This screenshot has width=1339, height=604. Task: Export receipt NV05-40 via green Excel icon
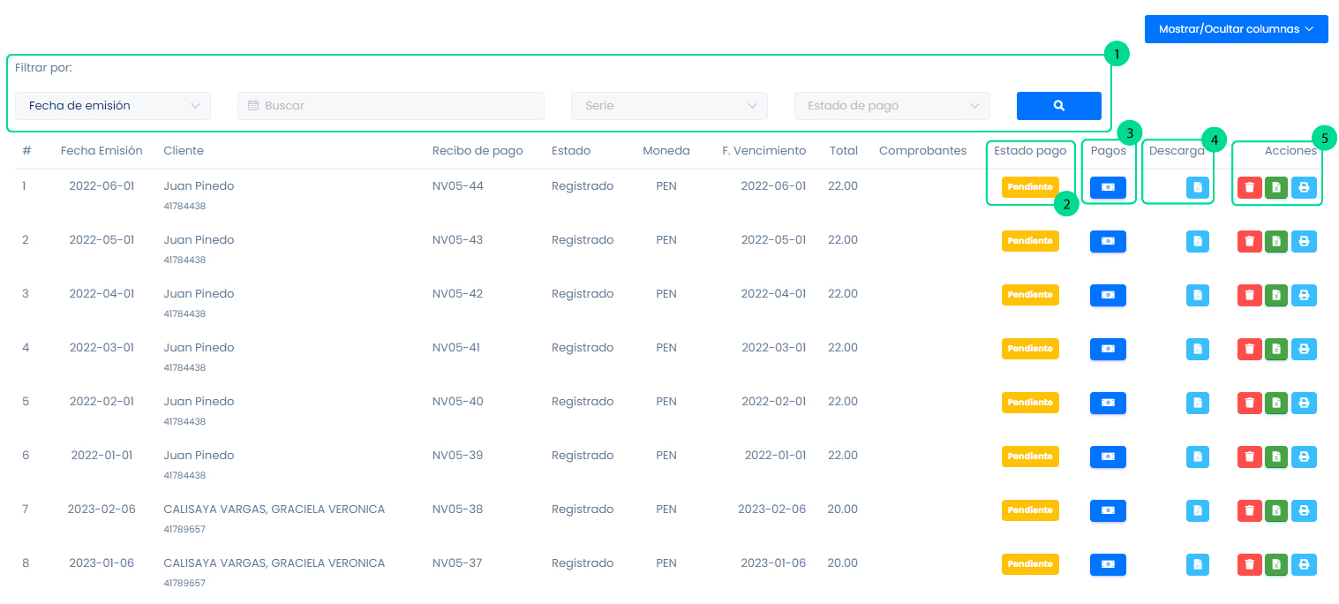(1275, 403)
